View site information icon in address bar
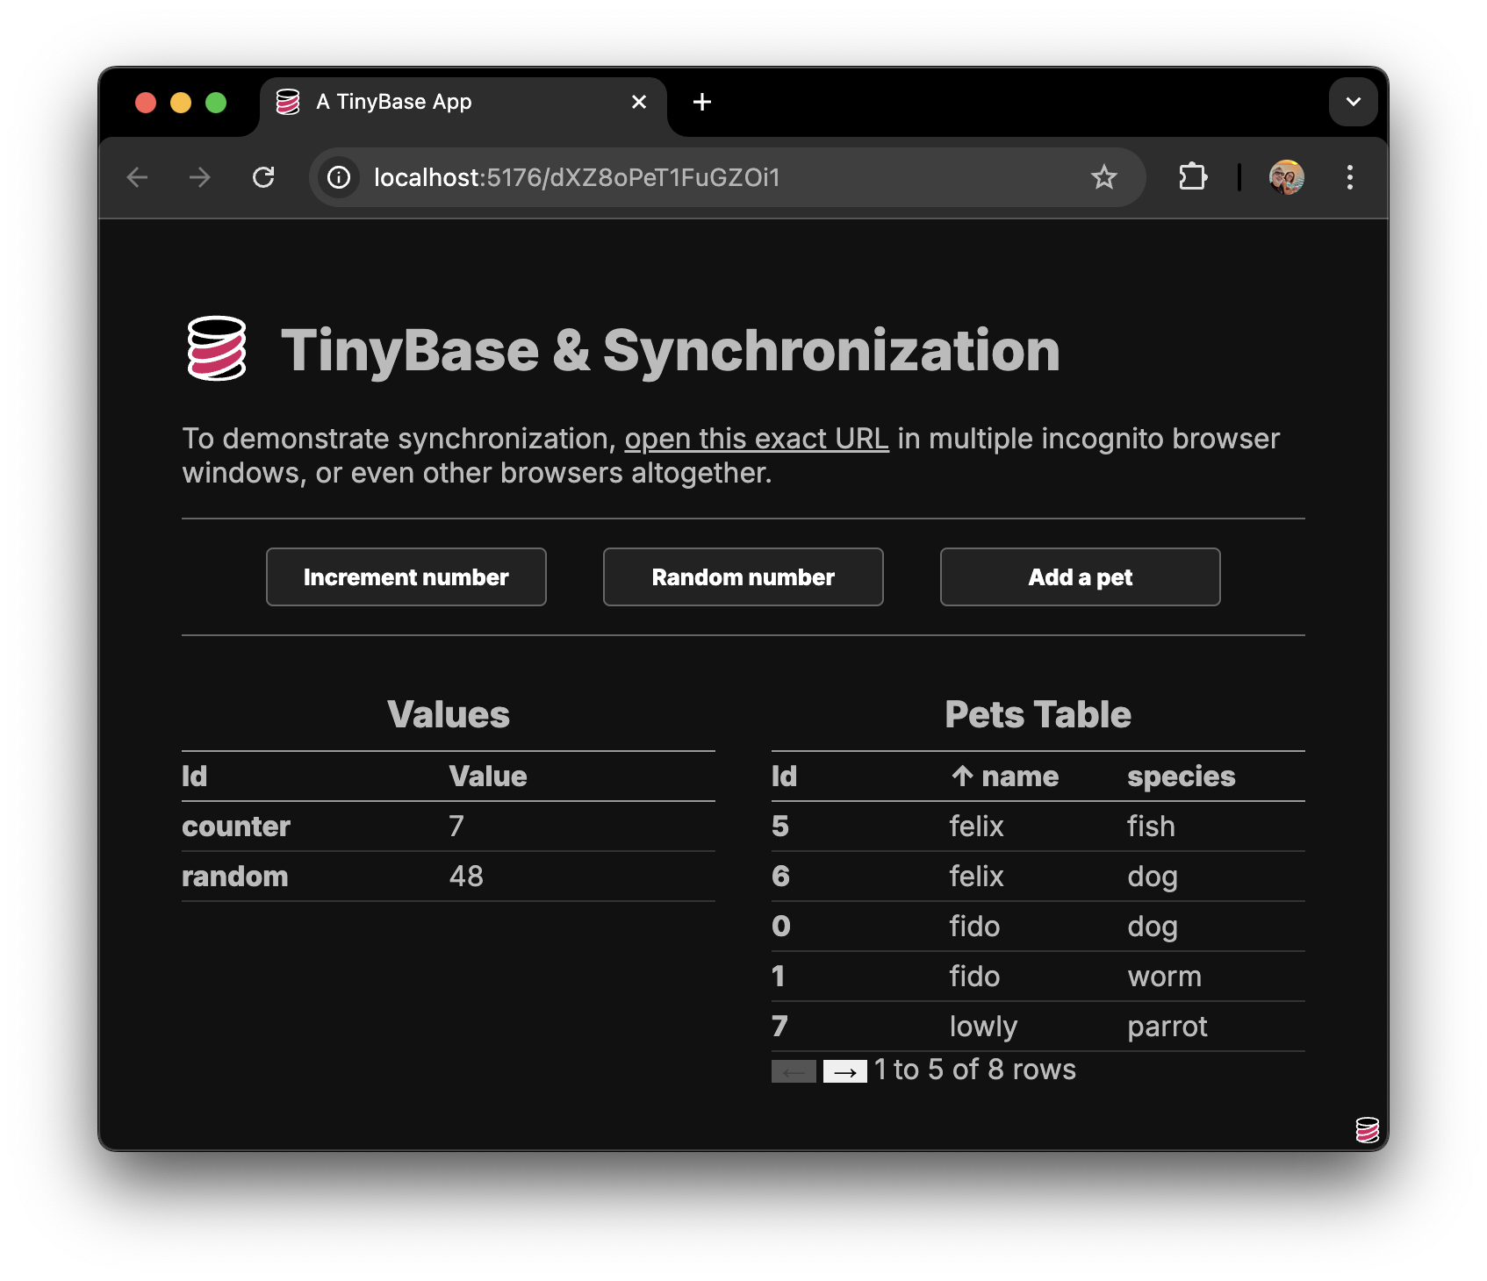 click(339, 178)
